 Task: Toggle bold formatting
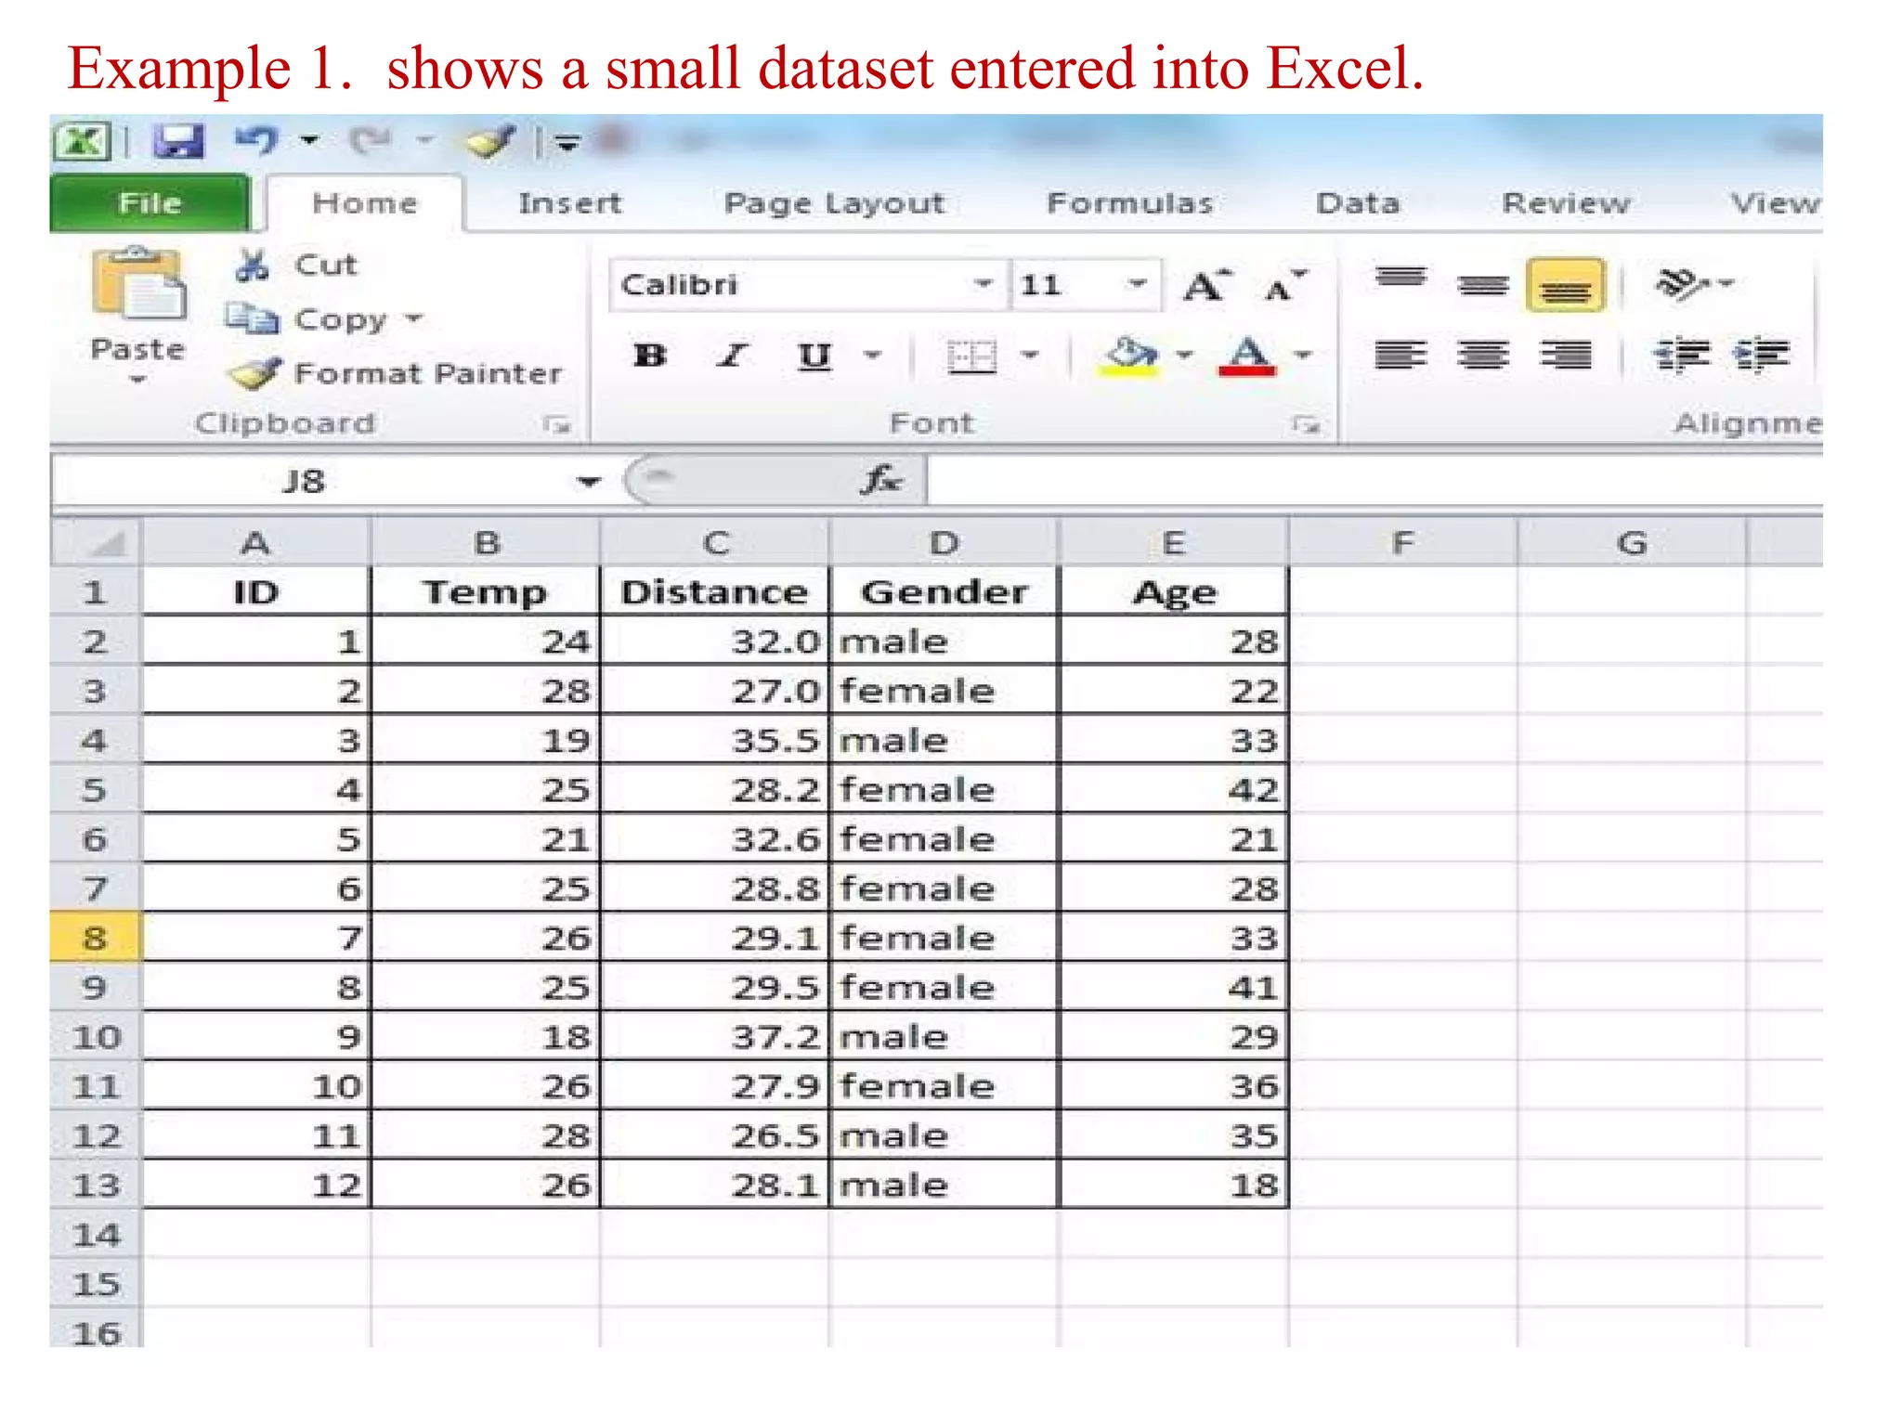[x=650, y=356]
